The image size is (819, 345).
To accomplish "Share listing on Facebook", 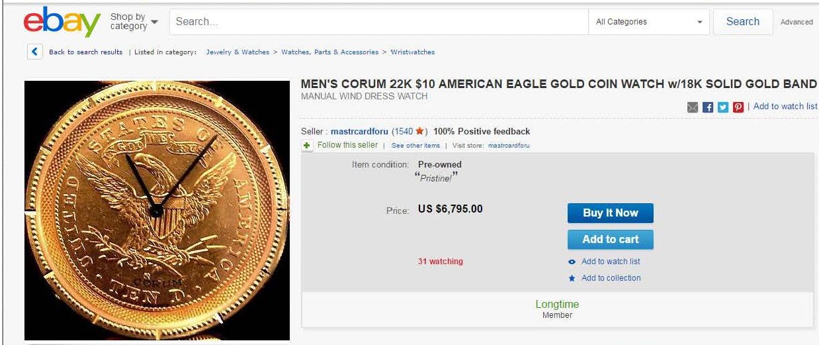I will click(708, 107).
